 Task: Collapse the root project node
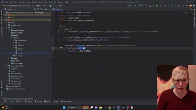coord(4,13)
